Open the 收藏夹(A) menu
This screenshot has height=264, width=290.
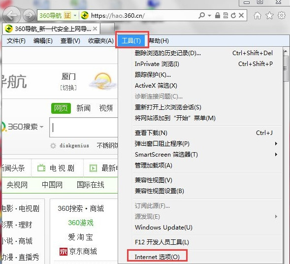coord(101,41)
